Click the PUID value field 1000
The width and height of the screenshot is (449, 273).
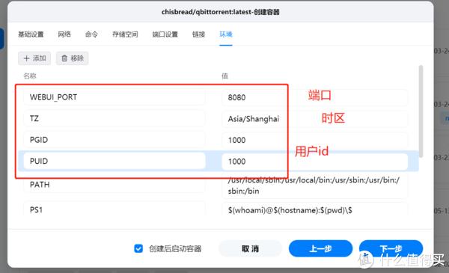[x=314, y=161]
